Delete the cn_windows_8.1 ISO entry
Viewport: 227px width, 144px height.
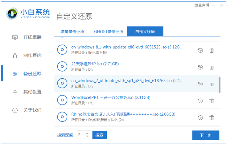pos(212,51)
